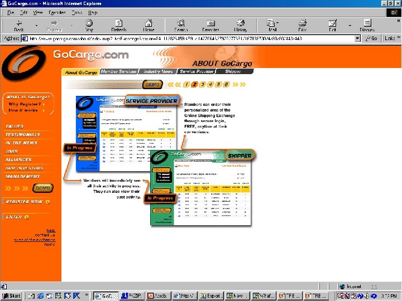Image resolution: width=402 pixels, height=301 pixels.
Task: Go to demo page 5
Action: 218,85
